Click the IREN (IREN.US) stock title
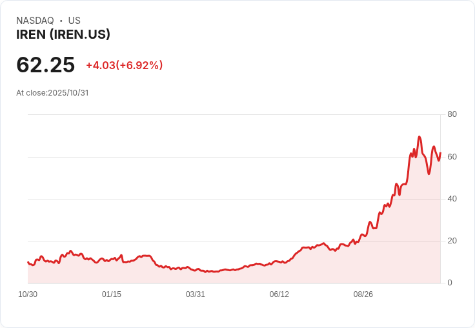The width and height of the screenshot is (475, 328). click(x=63, y=34)
